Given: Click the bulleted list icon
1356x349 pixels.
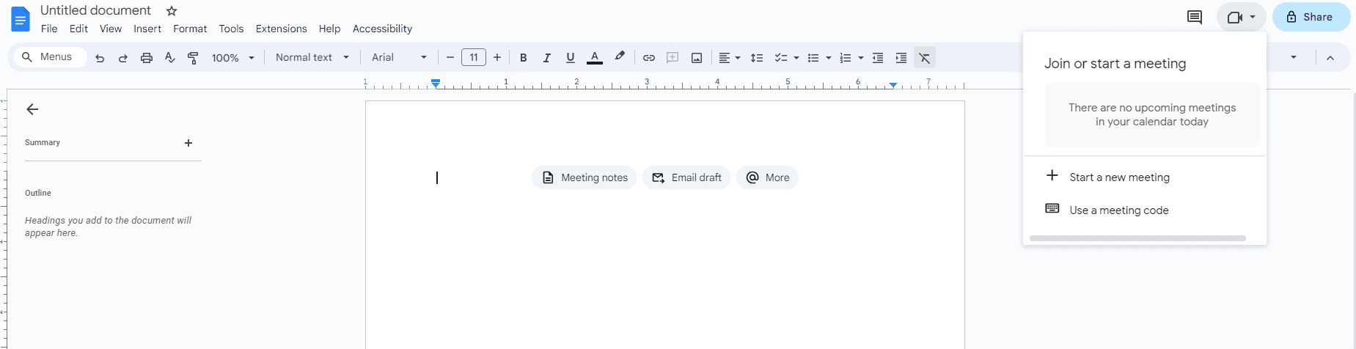Looking at the screenshot, I should (813, 58).
